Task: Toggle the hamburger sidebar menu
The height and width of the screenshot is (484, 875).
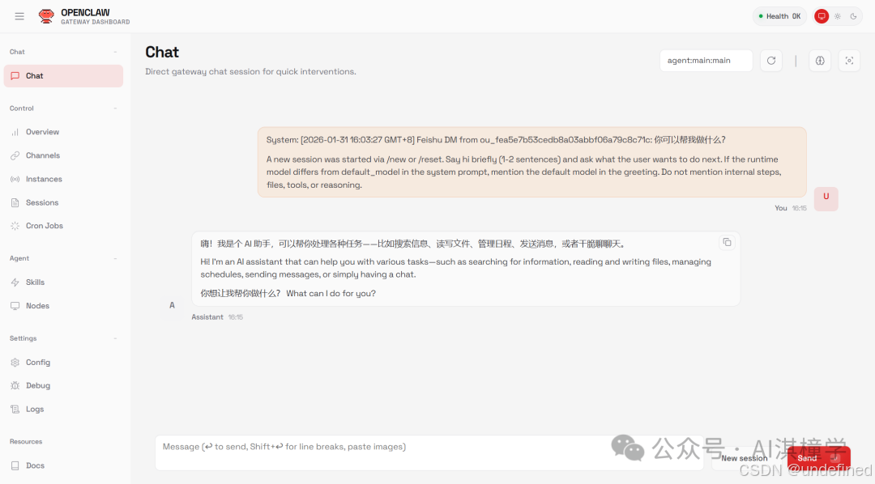Action: tap(19, 16)
